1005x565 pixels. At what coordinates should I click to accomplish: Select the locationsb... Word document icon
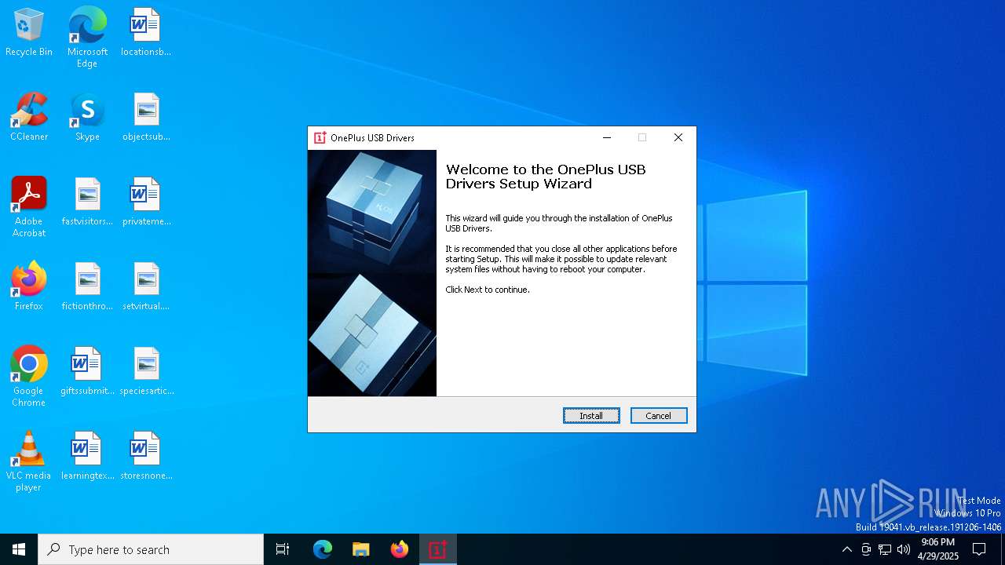146,33
